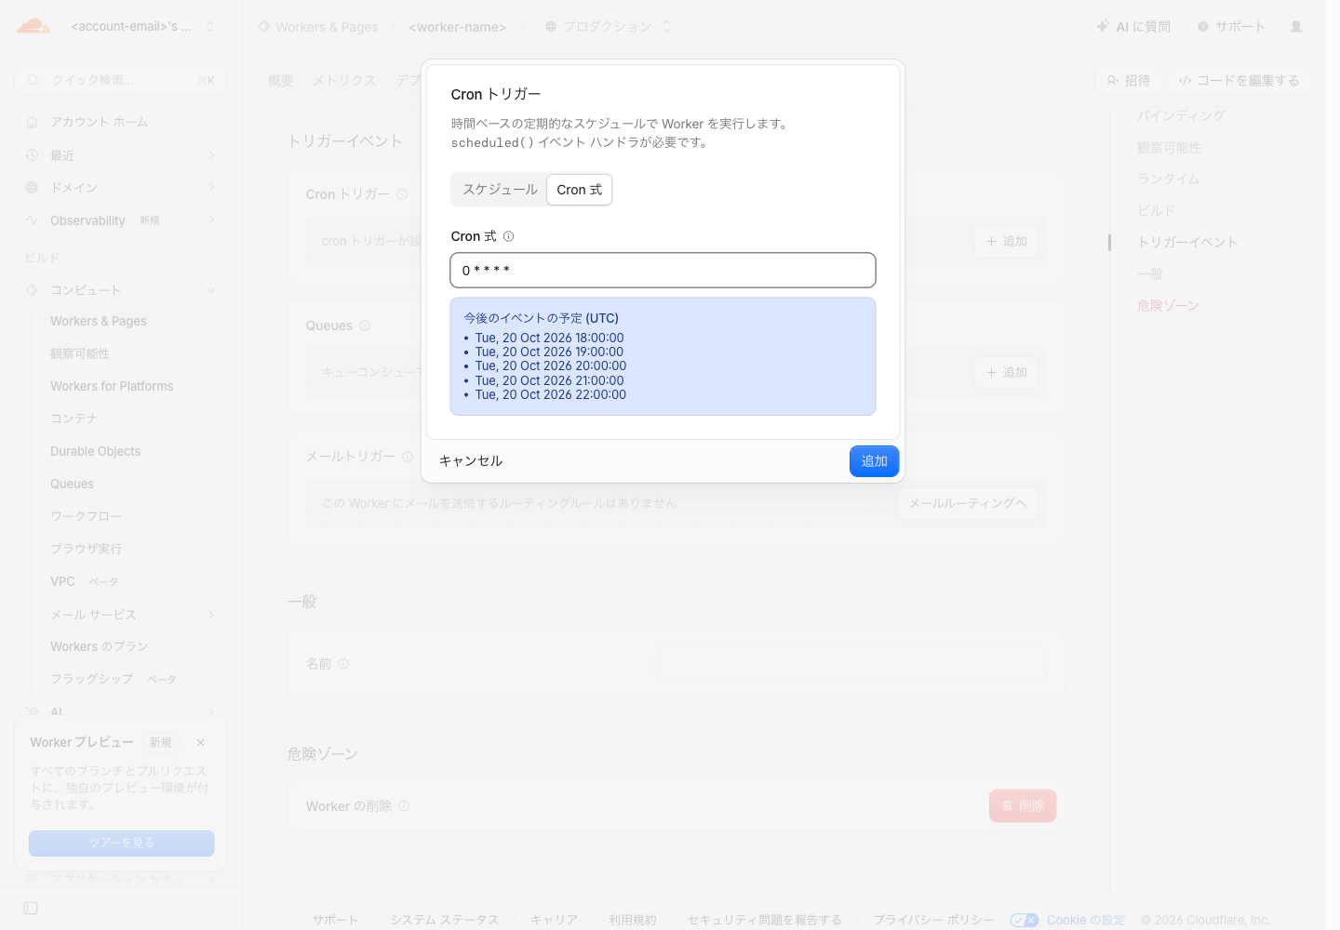Click the blue 追加 button in the modal
The width and height of the screenshot is (1340, 930).
pyautogui.click(x=874, y=461)
